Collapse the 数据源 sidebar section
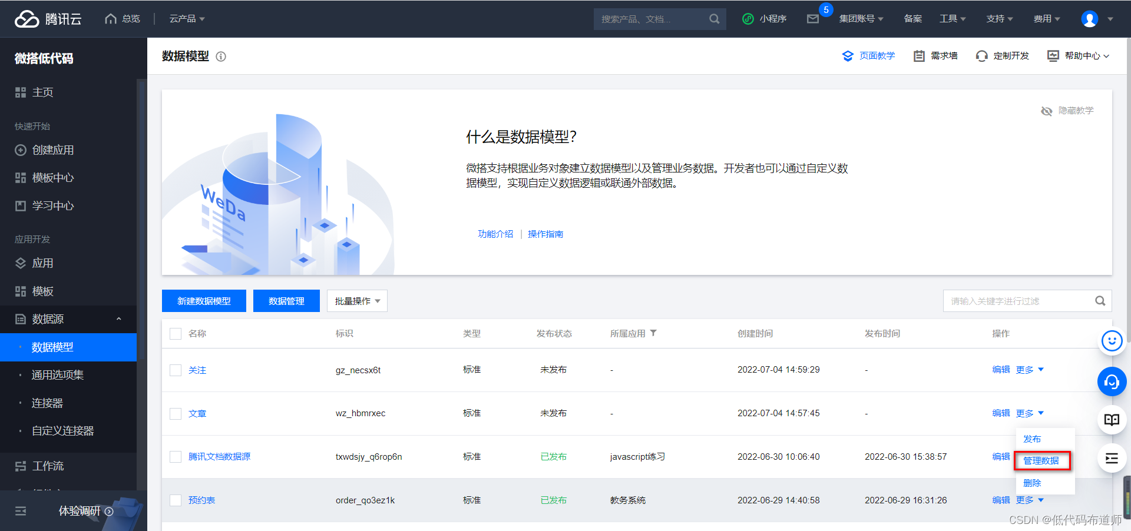The height and width of the screenshot is (531, 1131). click(x=118, y=319)
